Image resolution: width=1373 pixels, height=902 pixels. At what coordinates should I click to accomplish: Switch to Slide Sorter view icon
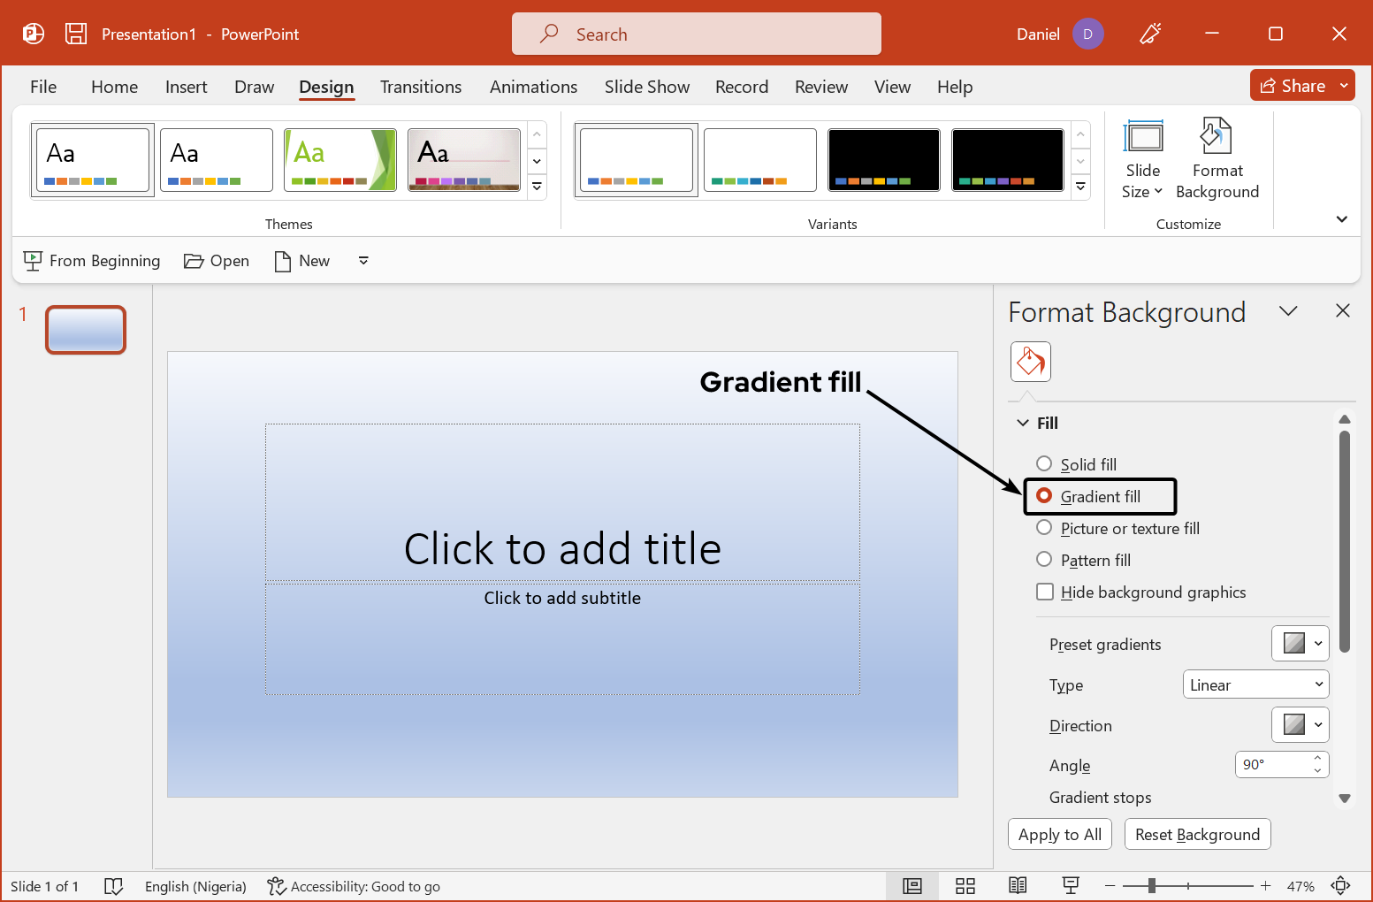point(965,886)
